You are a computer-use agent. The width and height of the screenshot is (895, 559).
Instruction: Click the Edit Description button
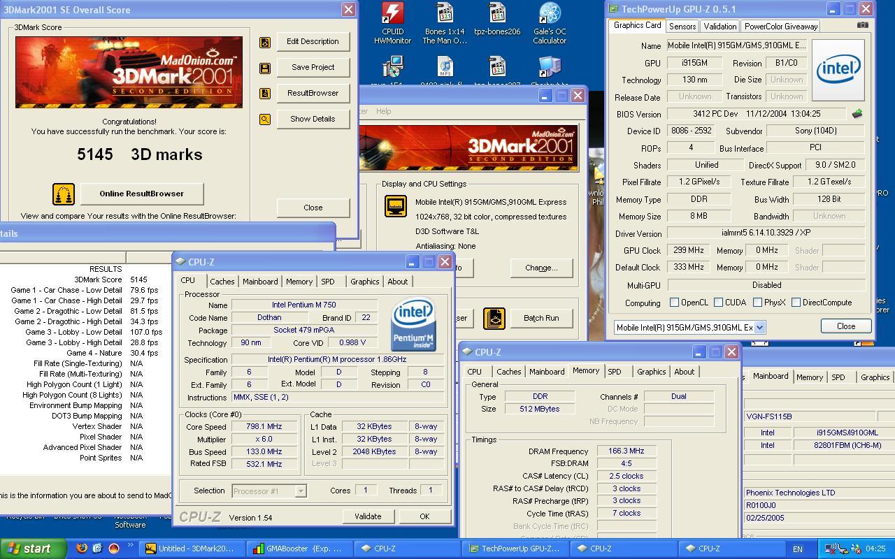tap(313, 41)
